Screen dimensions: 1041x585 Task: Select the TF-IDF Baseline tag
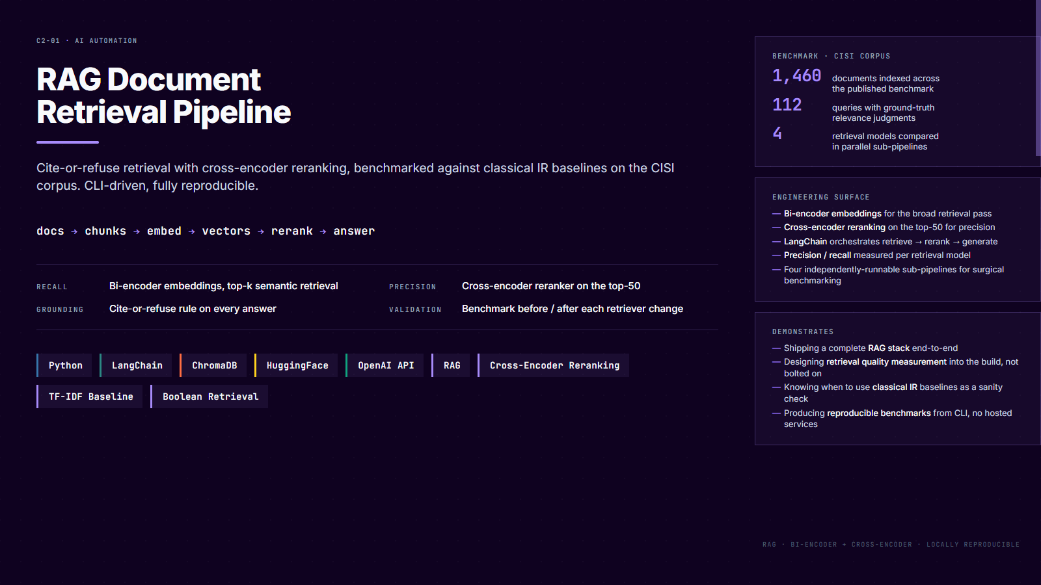point(90,396)
